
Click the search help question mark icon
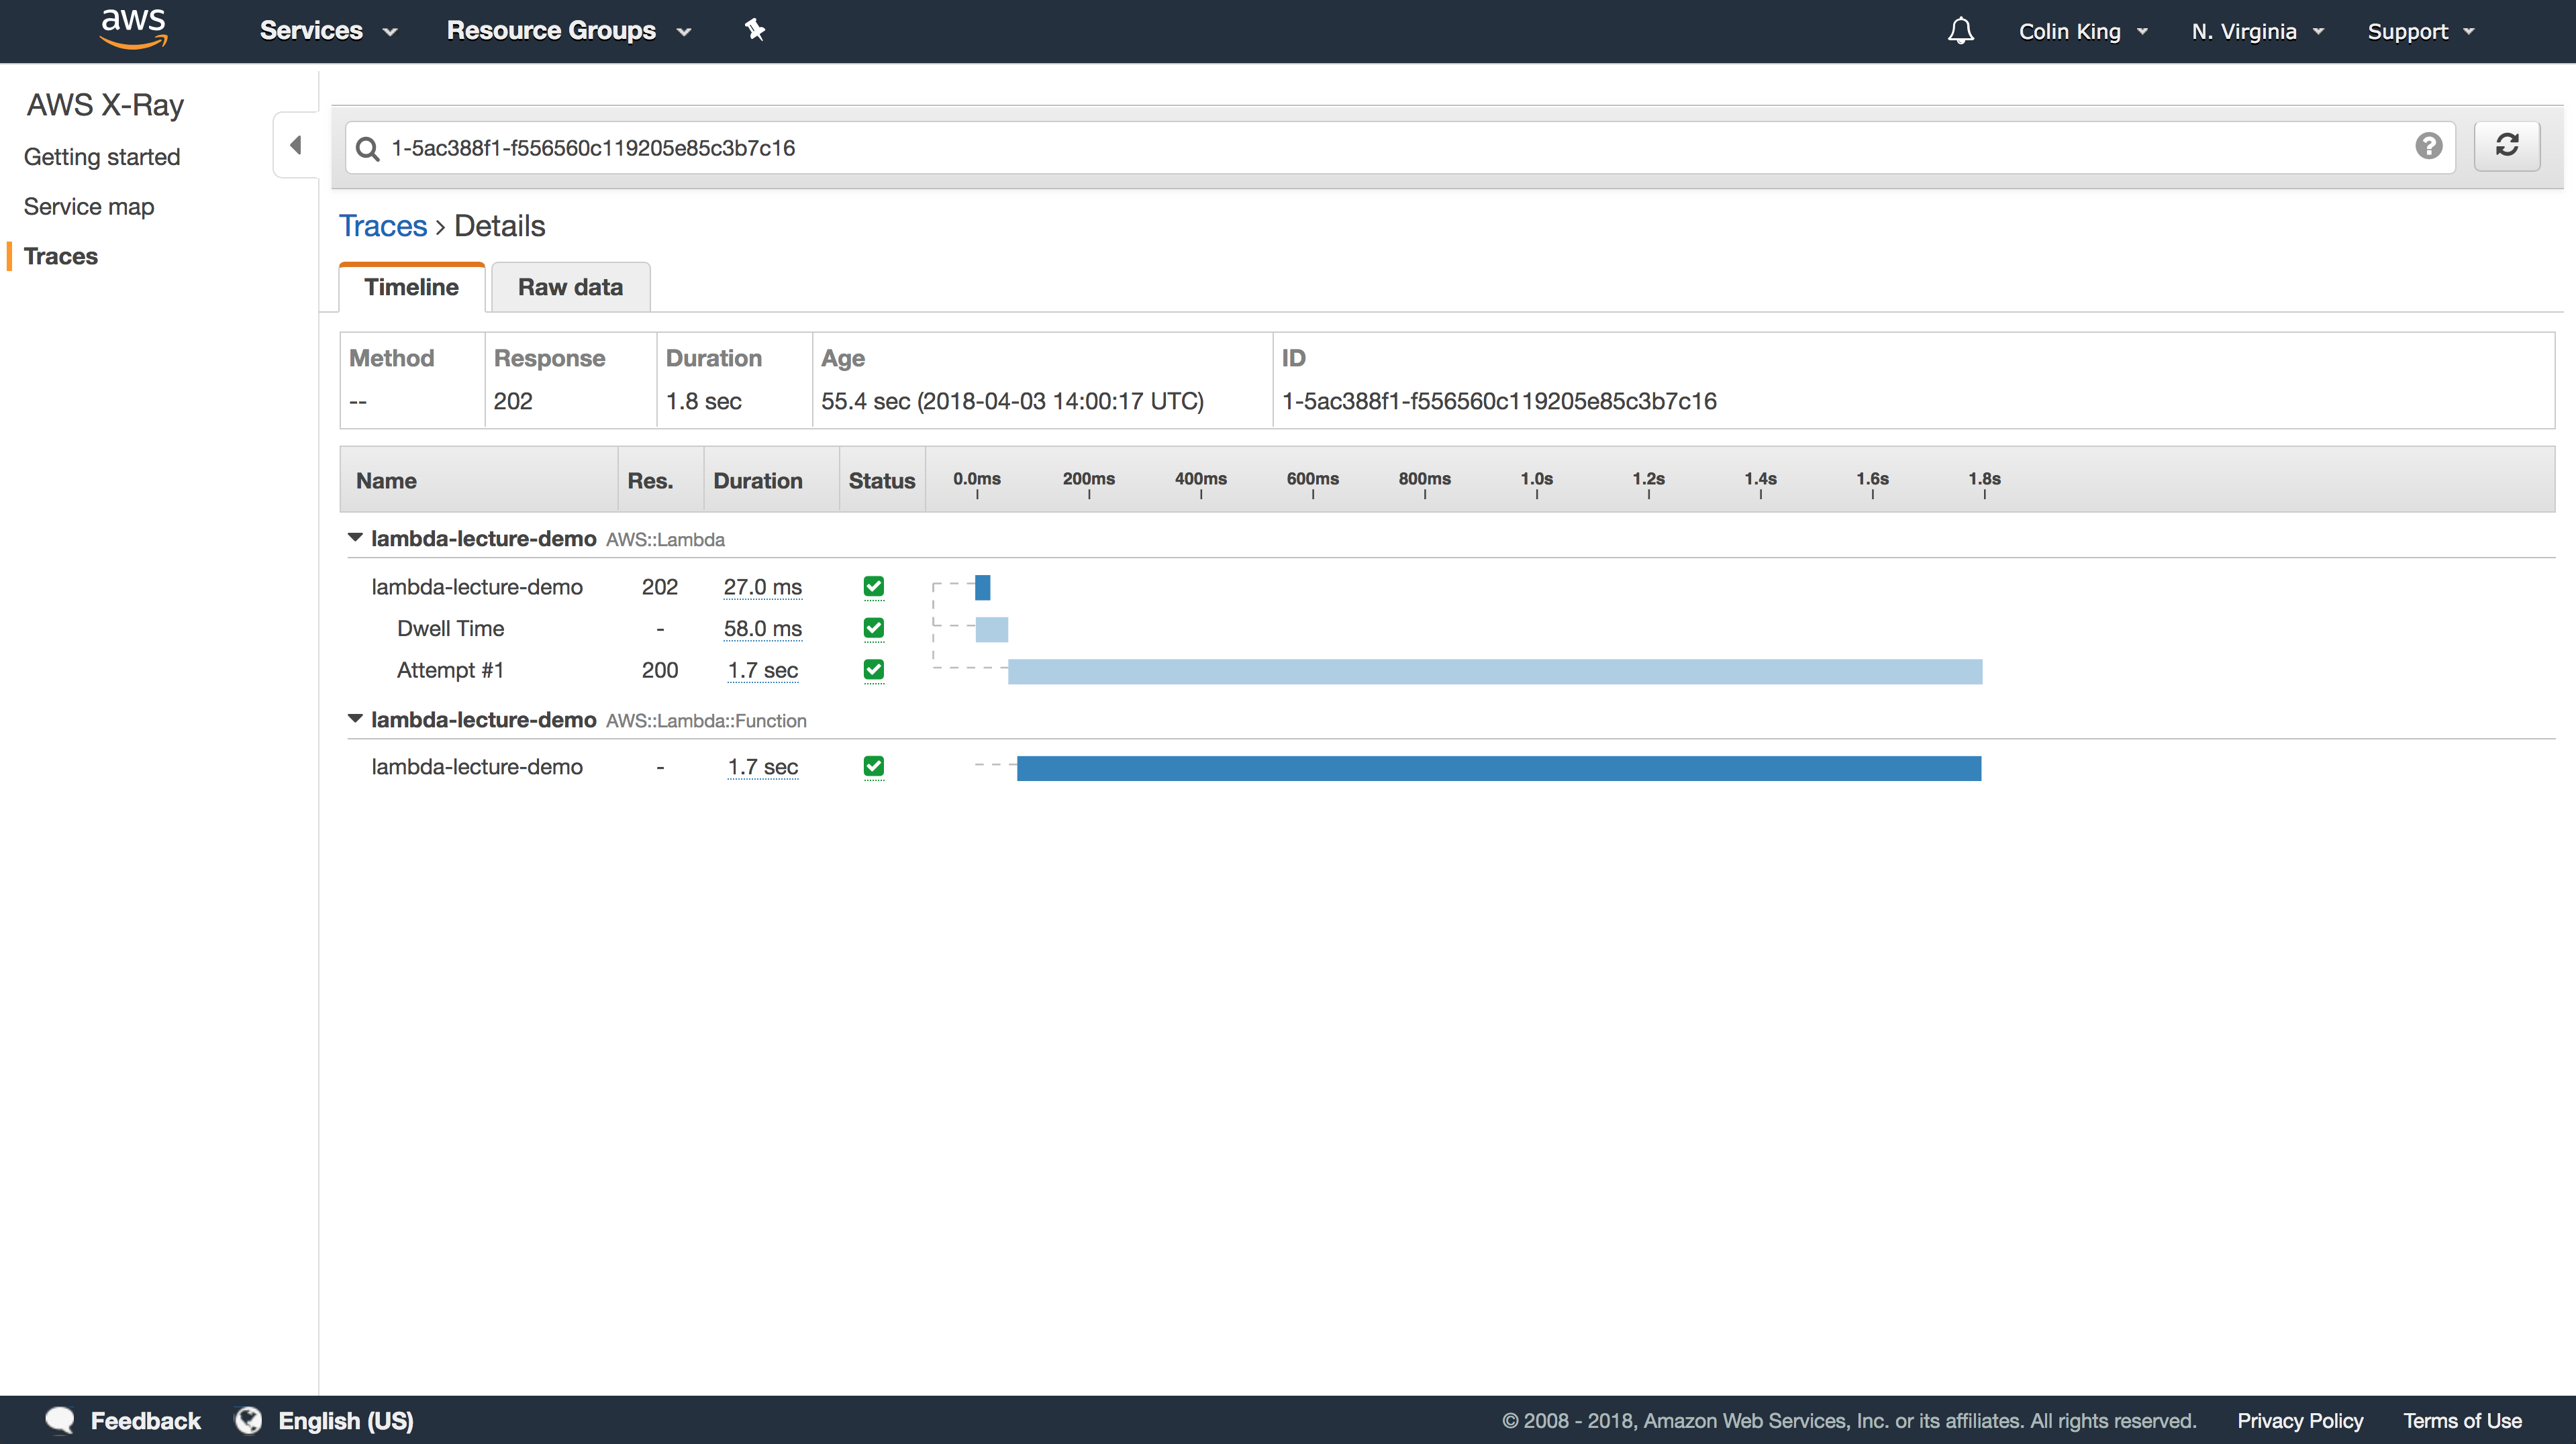pos(2428,147)
